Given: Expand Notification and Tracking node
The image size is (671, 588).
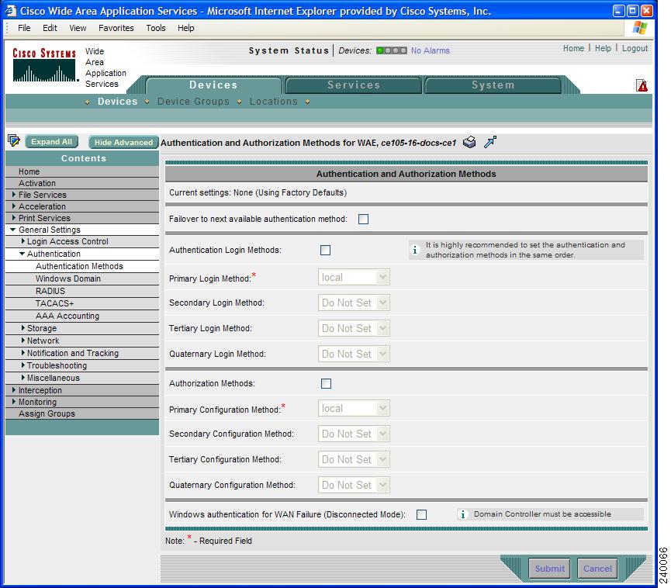Looking at the screenshot, I should (22, 353).
